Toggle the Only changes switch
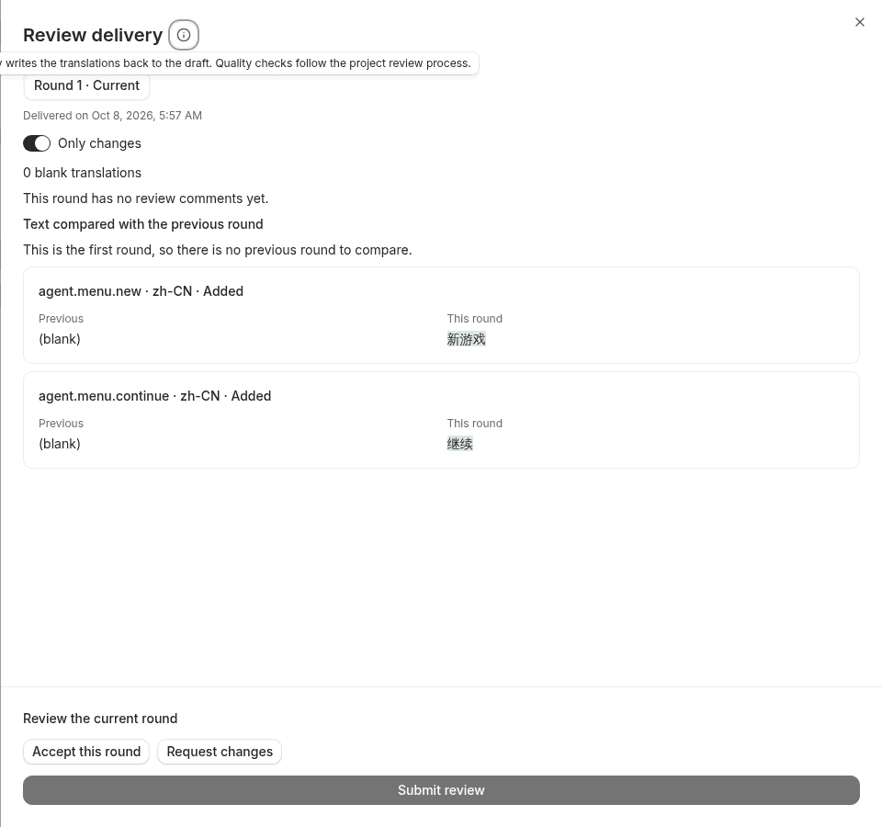Screen dimensions: 882x827 click(x=37, y=143)
